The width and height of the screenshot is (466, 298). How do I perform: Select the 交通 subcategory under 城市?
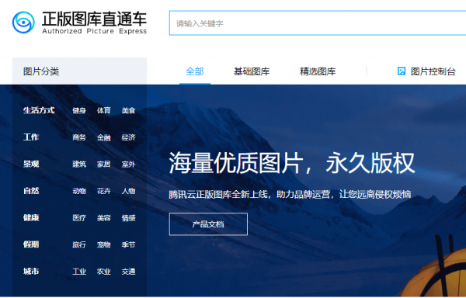[x=128, y=272]
